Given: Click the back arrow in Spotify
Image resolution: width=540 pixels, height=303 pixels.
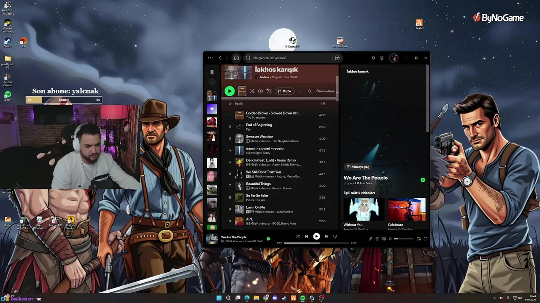Looking at the screenshot, I should click(220, 58).
